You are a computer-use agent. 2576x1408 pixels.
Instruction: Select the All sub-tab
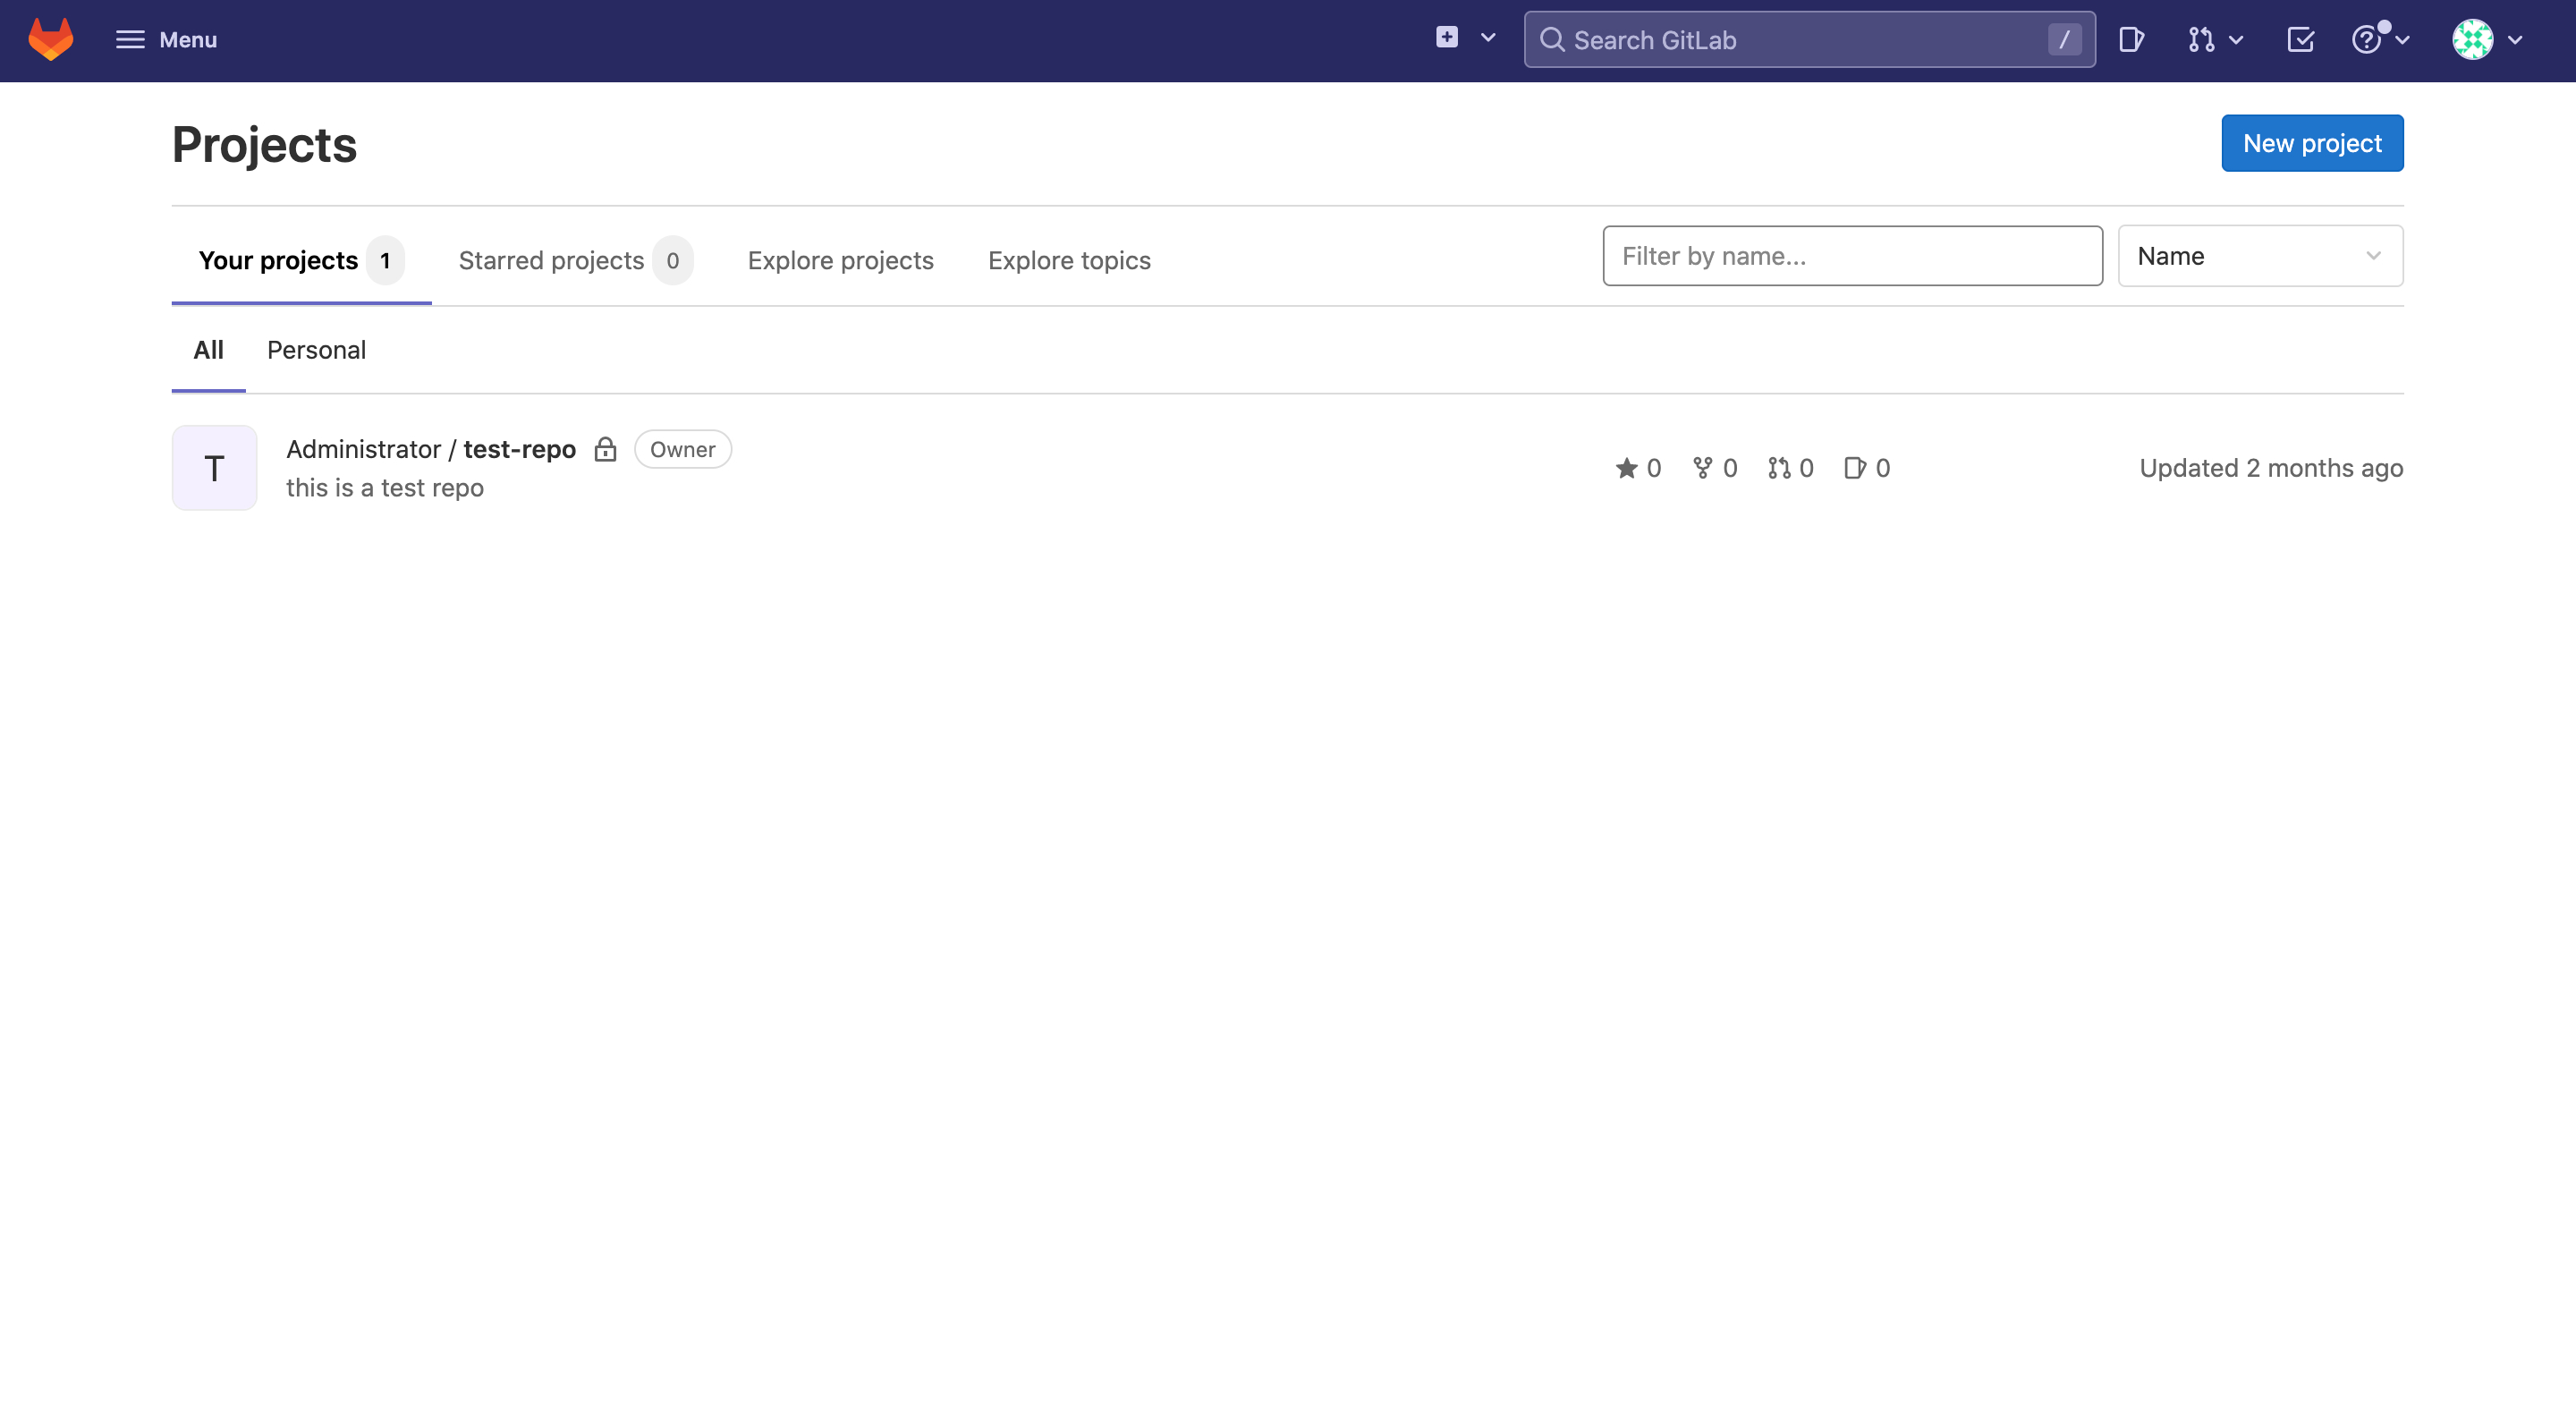208,350
